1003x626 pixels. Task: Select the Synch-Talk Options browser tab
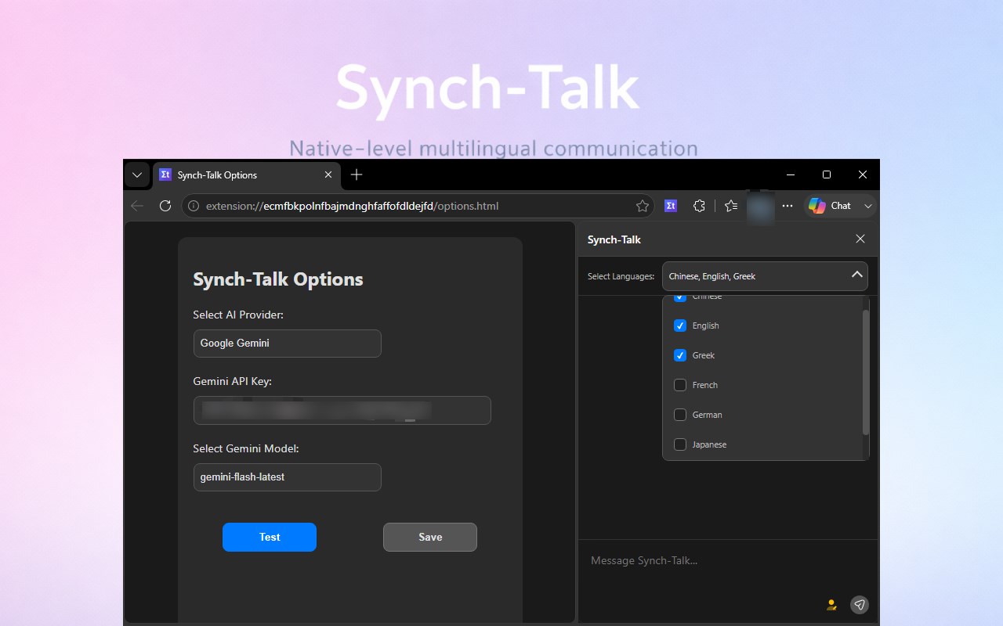pyautogui.click(x=247, y=175)
